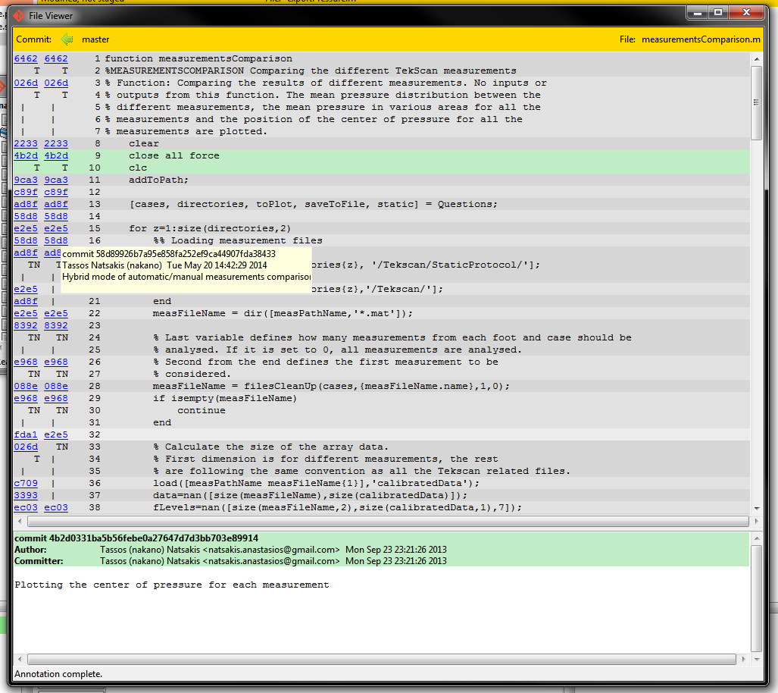This screenshot has height=693, width=778.
Task: Click the commit details horizontal scrollbar
Action: pyautogui.click(x=382, y=659)
